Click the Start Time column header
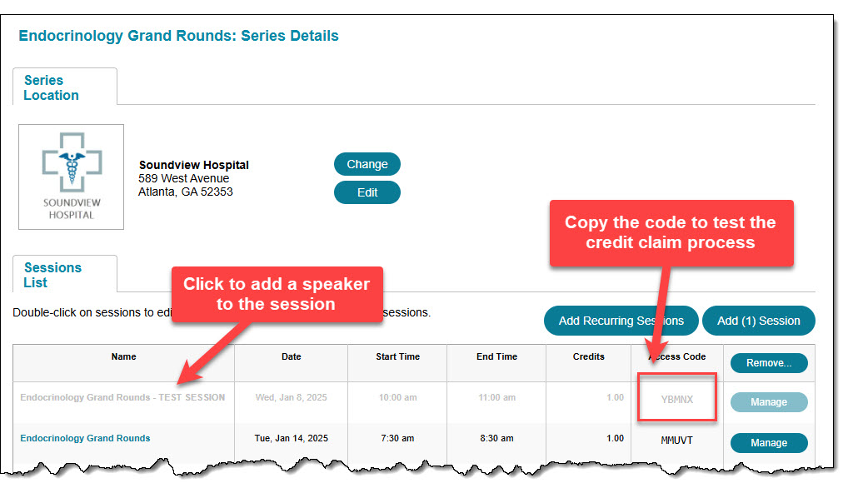Image resolution: width=843 pixels, height=493 pixels. tap(398, 357)
